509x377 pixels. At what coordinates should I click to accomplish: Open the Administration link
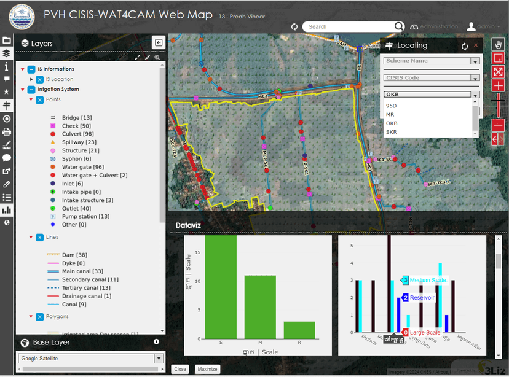434,26
